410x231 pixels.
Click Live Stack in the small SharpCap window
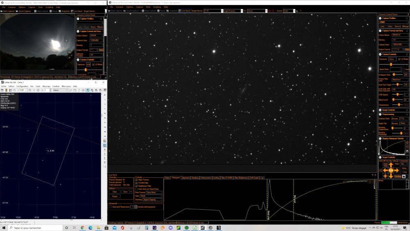(77, 11)
